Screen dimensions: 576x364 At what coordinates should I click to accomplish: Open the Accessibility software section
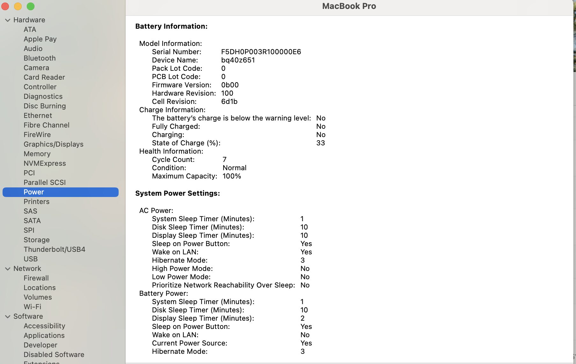(44, 326)
